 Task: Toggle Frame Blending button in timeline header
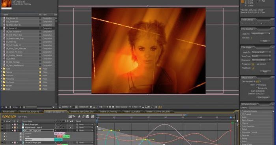[x=83, y=117]
